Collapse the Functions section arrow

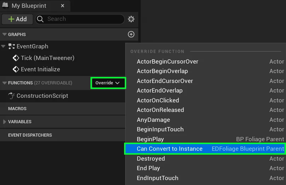click(5, 83)
